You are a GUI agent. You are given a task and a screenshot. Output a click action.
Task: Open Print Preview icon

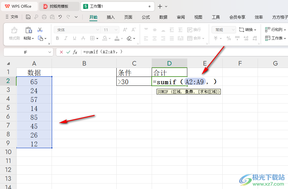pos(52,17)
